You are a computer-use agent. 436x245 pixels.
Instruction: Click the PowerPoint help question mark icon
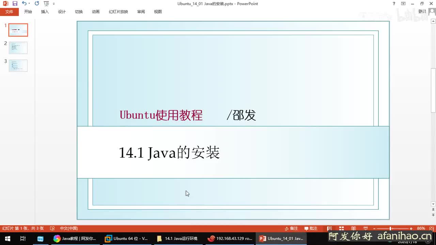pyautogui.click(x=394, y=4)
